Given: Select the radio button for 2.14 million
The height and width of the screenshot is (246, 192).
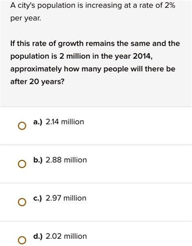Looking at the screenshot, I should 22,126.
